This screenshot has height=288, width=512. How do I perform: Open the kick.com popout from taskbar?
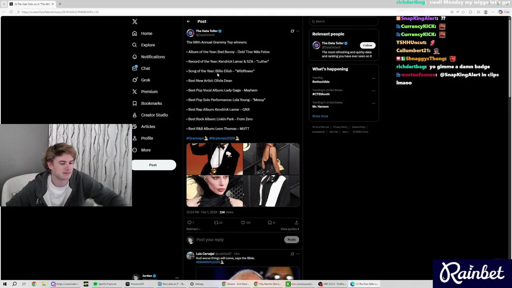(x=300, y=284)
